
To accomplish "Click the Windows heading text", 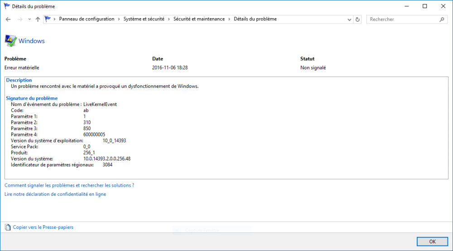I will click(32, 41).
